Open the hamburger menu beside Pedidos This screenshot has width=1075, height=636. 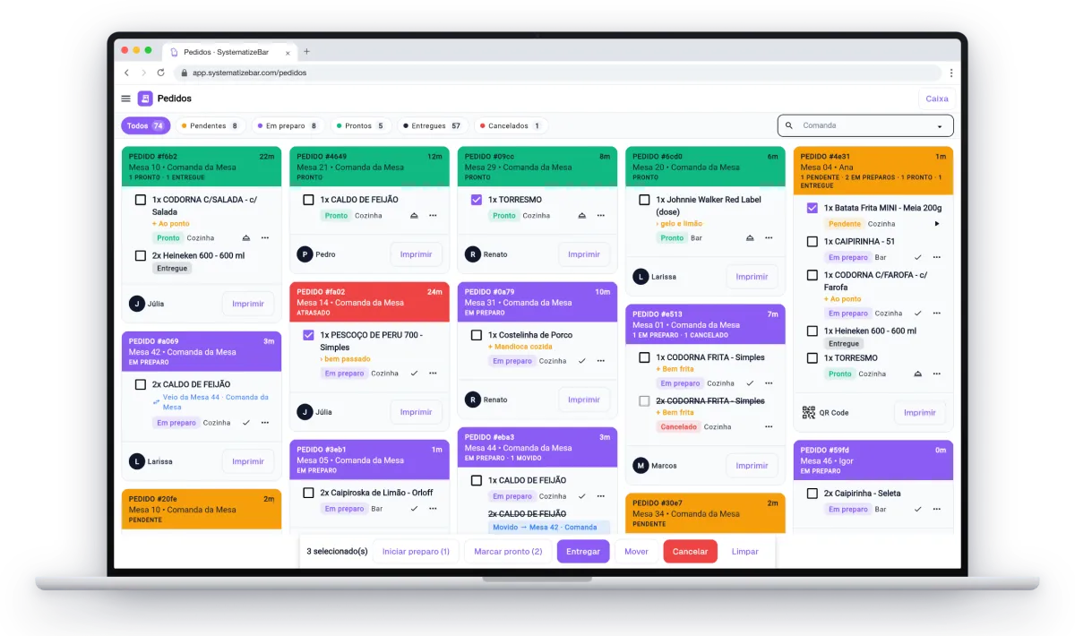[x=126, y=99]
